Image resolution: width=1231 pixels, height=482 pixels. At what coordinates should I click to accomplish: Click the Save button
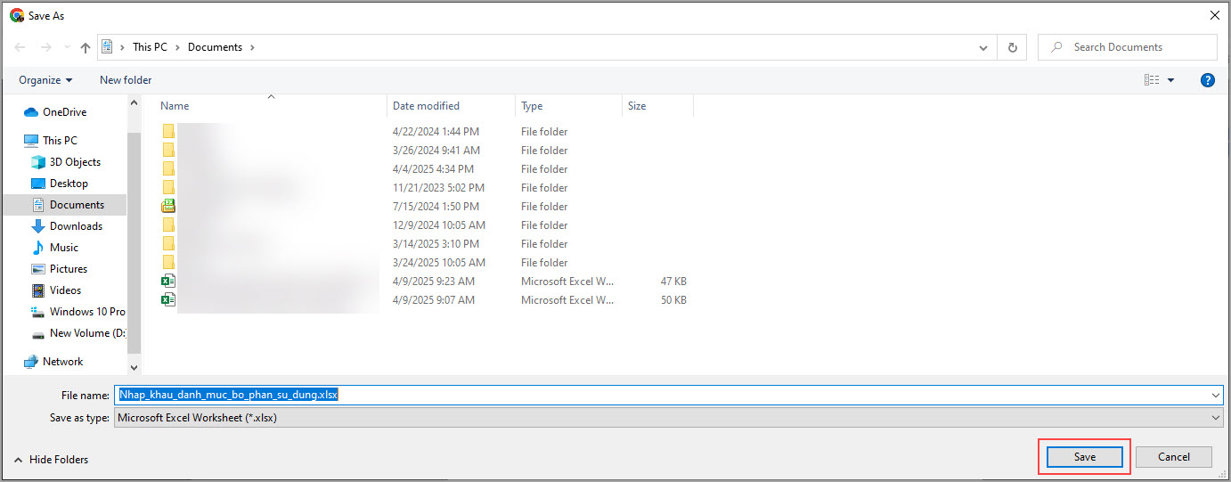click(x=1084, y=457)
